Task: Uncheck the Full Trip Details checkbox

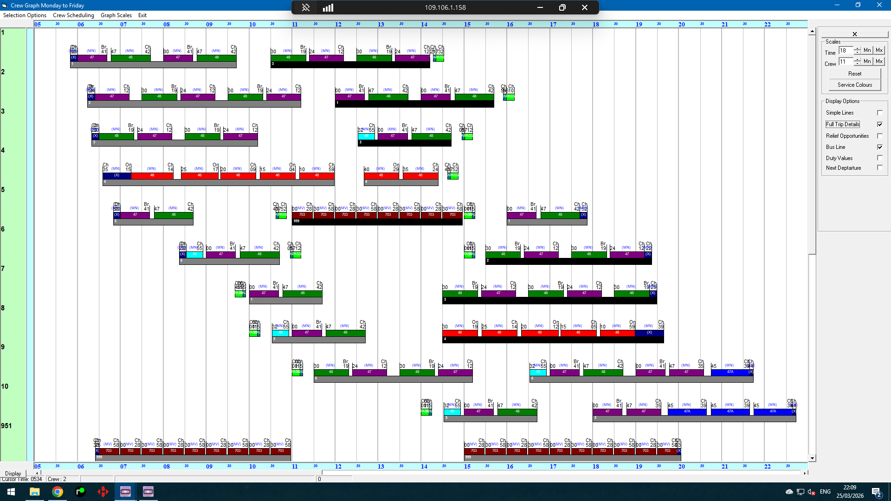Action: [879, 124]
